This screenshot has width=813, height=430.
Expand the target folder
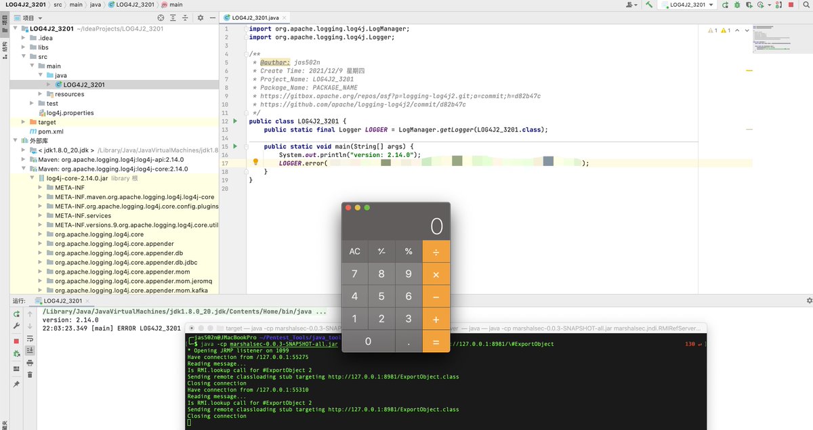pos(24,122)
